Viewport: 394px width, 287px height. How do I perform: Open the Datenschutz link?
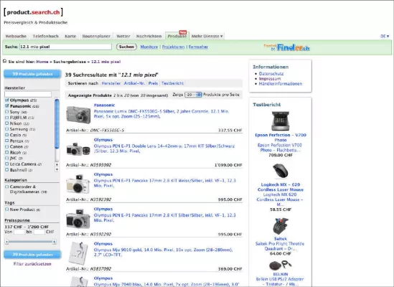click(271, 74)
